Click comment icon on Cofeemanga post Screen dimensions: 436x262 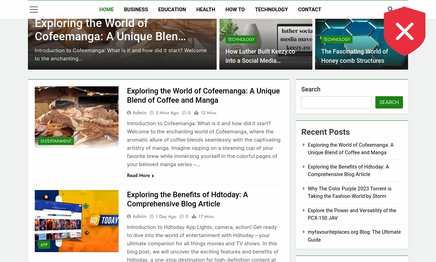point(184,113)
